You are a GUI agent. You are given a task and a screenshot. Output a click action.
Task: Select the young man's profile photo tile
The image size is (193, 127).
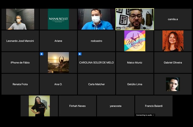click(x=173, y=84)
